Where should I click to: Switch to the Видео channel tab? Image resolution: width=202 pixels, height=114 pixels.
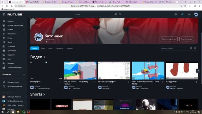point(43,48)
